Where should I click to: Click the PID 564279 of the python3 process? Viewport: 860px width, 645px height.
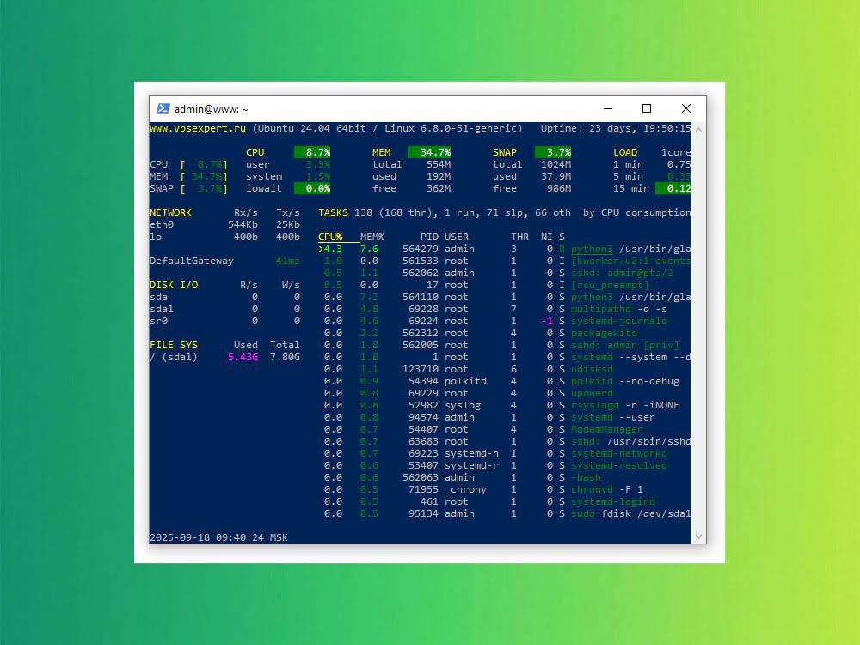[x=421, y=249]
